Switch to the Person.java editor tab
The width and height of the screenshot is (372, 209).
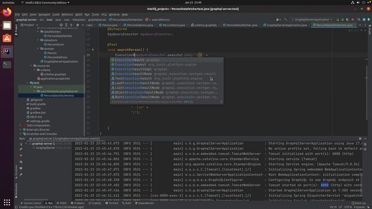point(108,25)
